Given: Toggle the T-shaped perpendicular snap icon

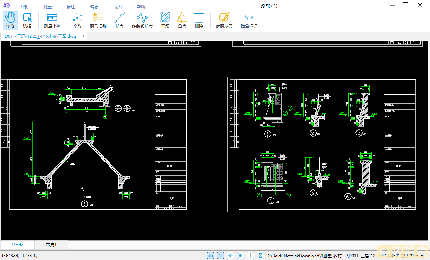Looking at the screenshot, I should click(251, 256).
